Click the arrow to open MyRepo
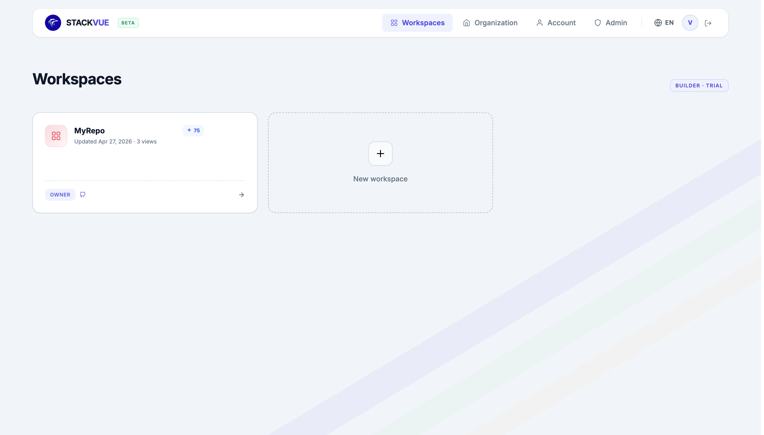Viewport: 764px width, 435px height. 242,195
